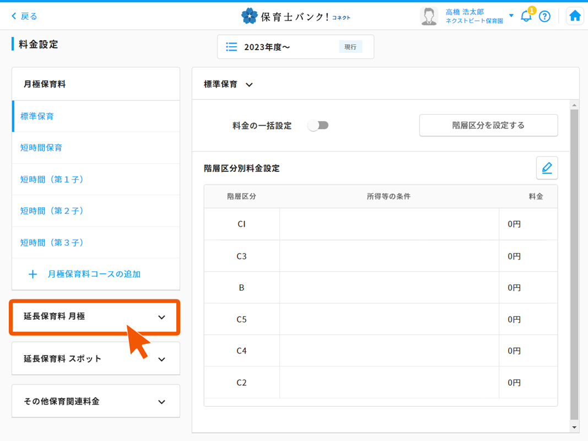The height and width of the screenshot is (441, 588).
Task: Click the pencil icon to edit 階層区分別料金設定
Action: (x=547, y=168)
